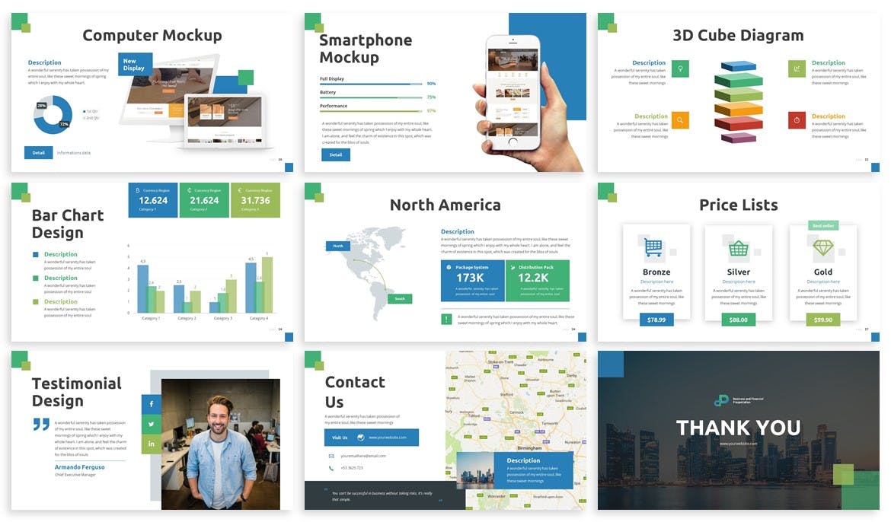Click the Twitter icon on Testimonial slide

(151, 424)
